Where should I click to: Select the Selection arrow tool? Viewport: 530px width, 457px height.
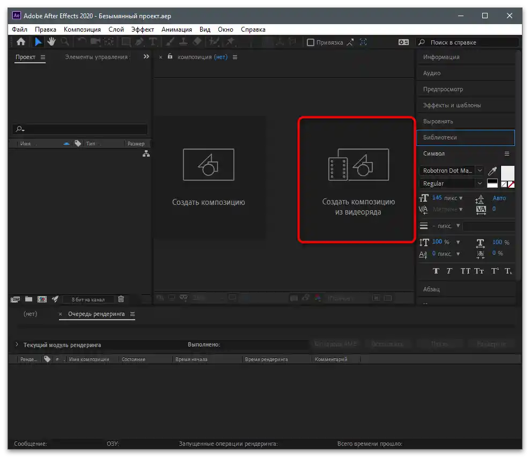tap(38, 42)
